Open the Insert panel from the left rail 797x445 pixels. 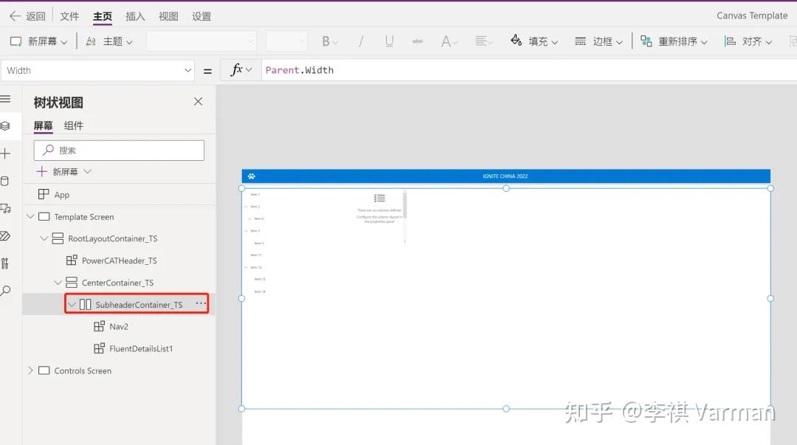pos(6,153)
